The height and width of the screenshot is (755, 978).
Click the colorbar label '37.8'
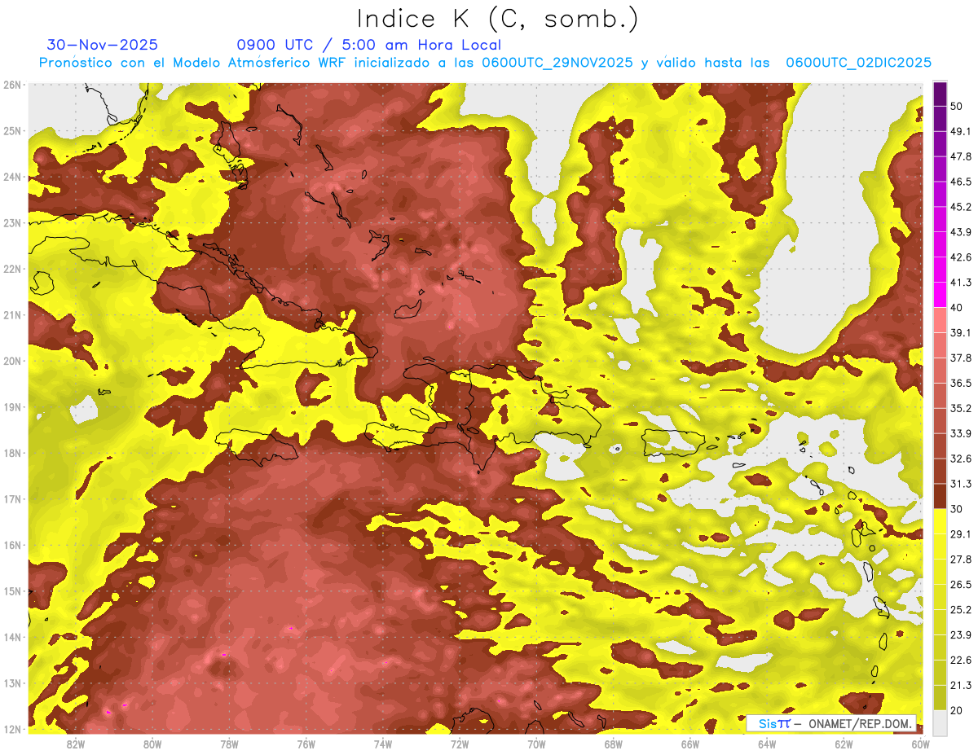pos(961,358)
